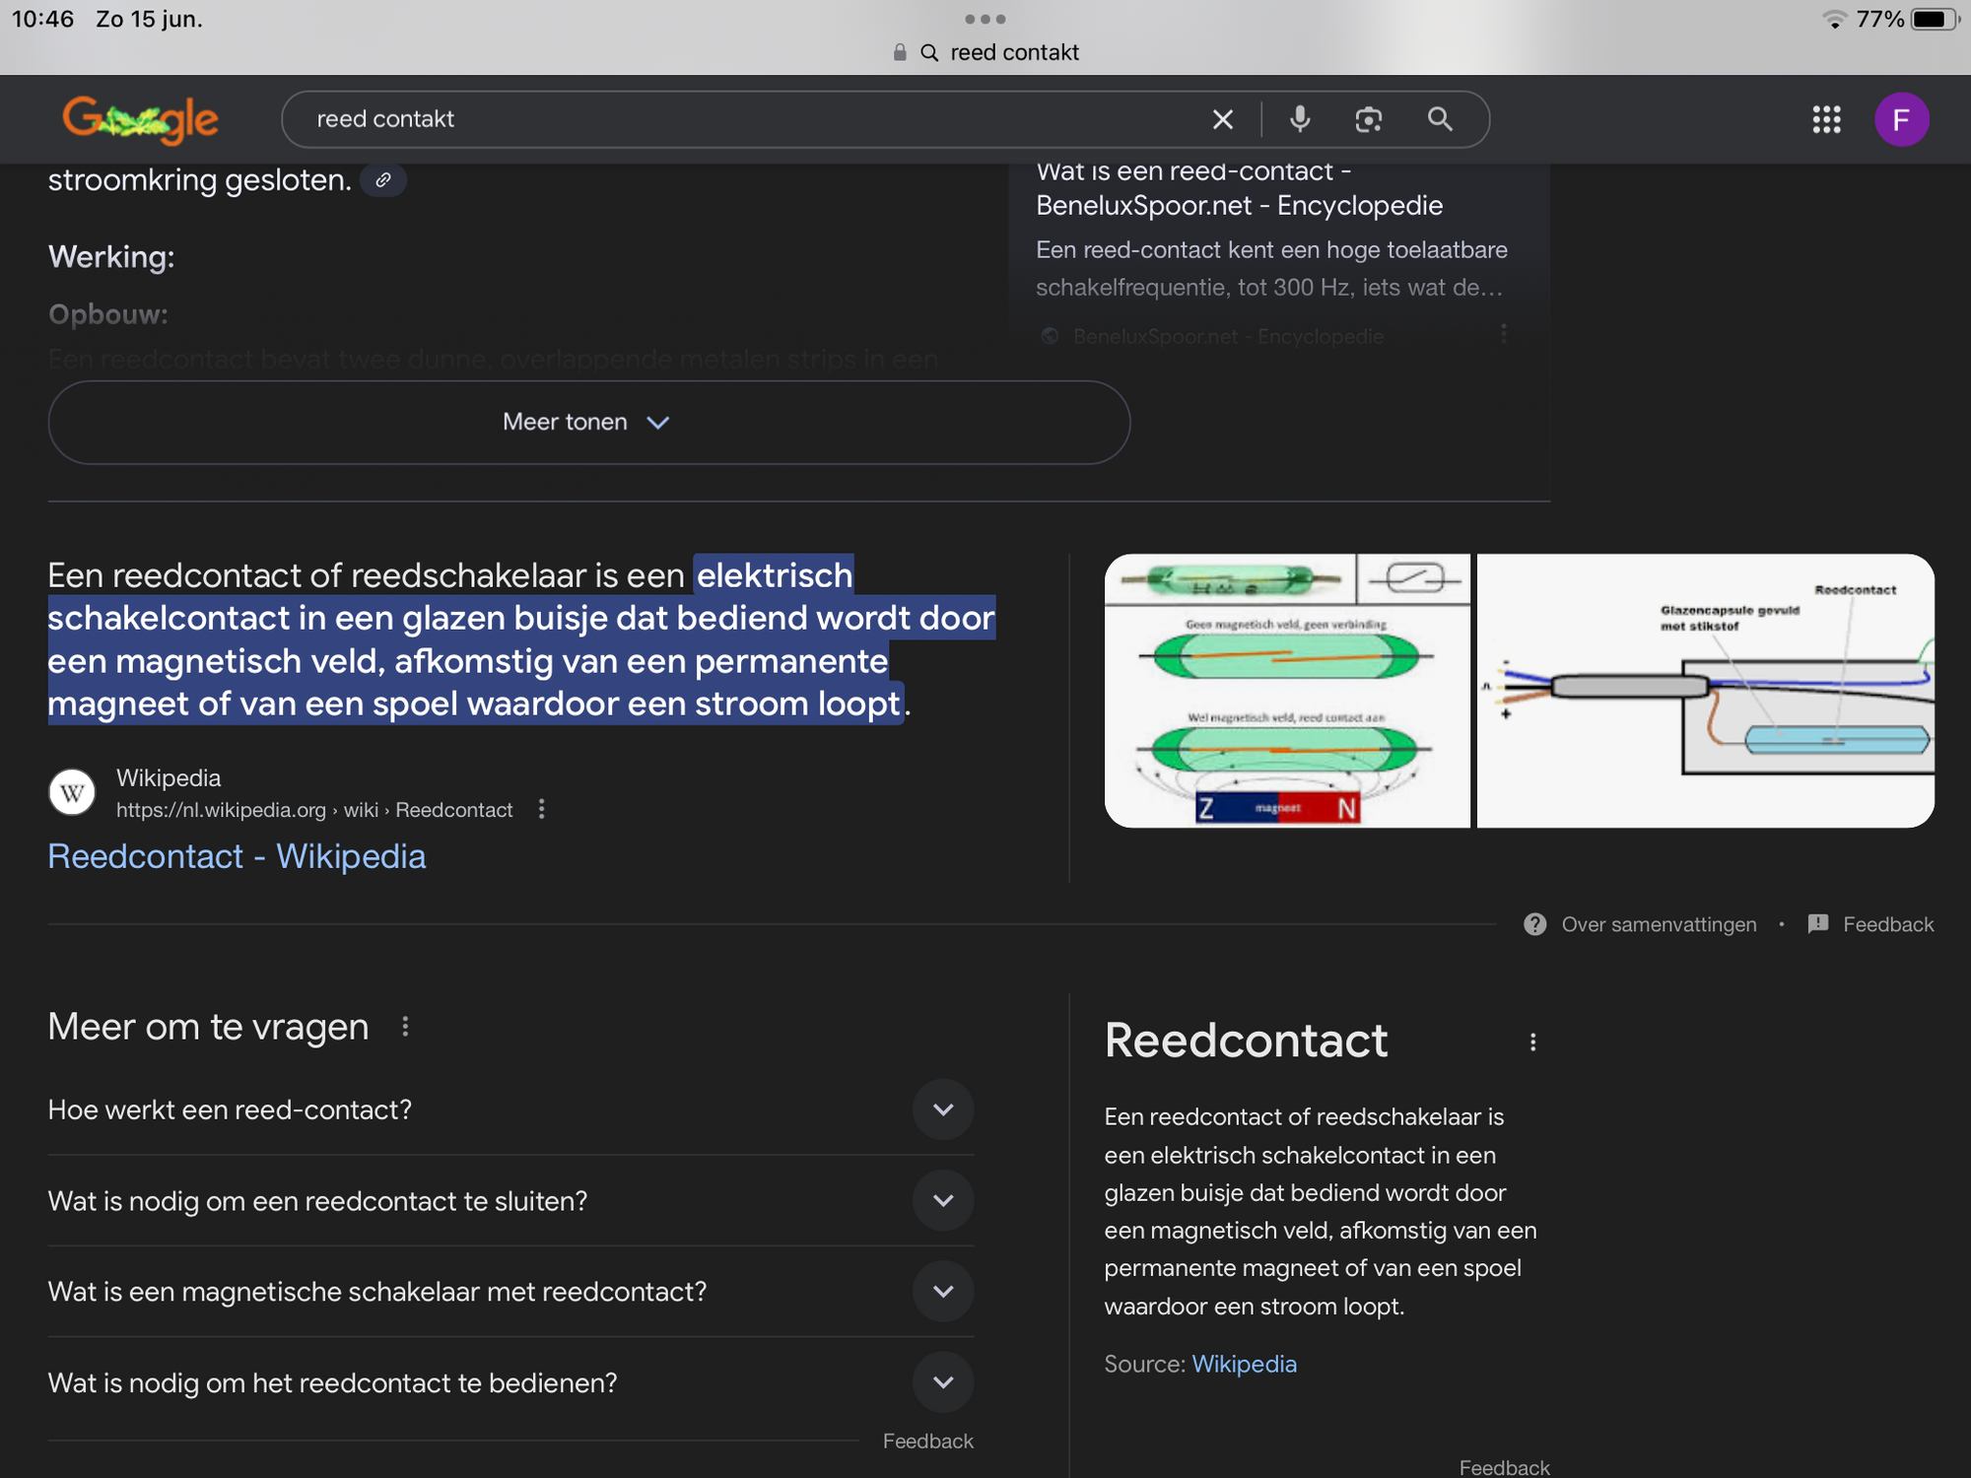Click the 'Werking:' heading text

pyautogui.click(x=111, y=257)
